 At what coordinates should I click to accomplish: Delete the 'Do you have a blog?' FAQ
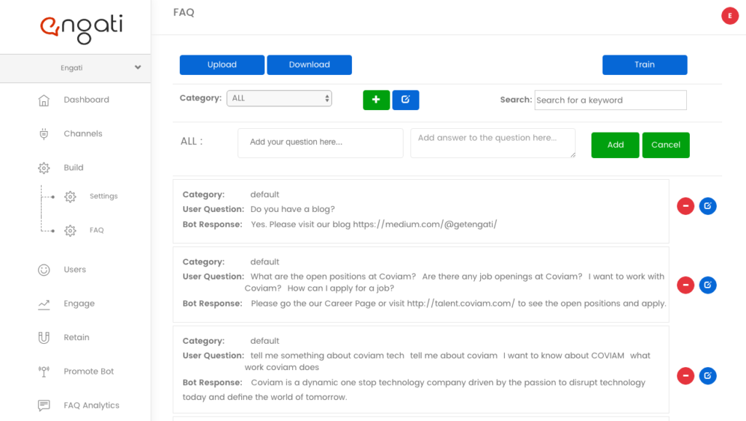coord(685,206)
